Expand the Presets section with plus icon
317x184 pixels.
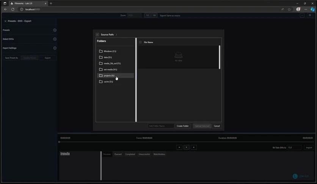pos(55,30)
